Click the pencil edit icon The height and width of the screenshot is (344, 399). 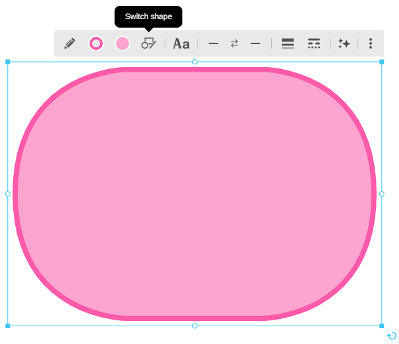70,43
